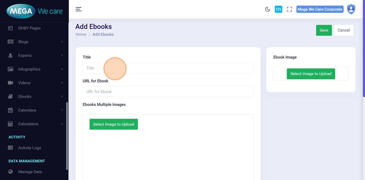The image size is (365, 180).
Task: Click the Home breadcrumb link
Action: [x=81, y=34]
